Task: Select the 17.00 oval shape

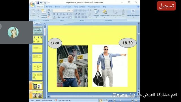Action: (x=55, y=43)
